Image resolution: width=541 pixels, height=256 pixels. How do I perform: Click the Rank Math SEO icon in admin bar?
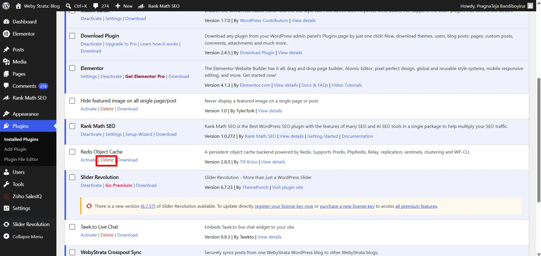(x=141, y=6)
